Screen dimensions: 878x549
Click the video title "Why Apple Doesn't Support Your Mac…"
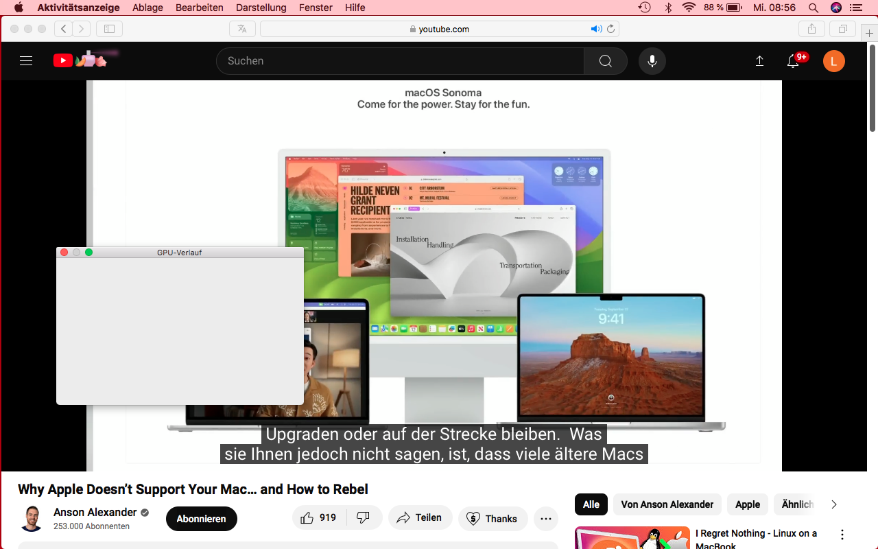click(193, 489)
